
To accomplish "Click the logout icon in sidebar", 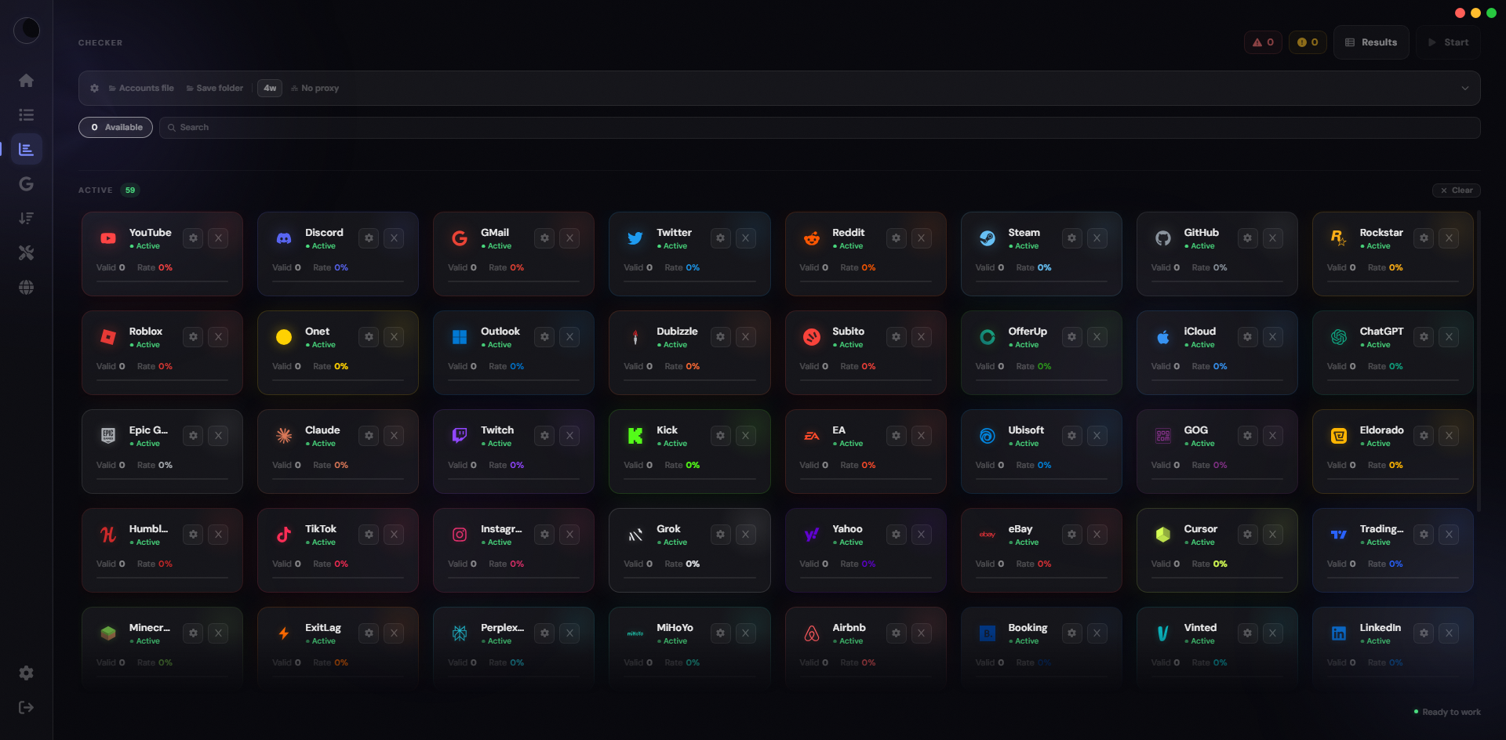I will 26,707.
